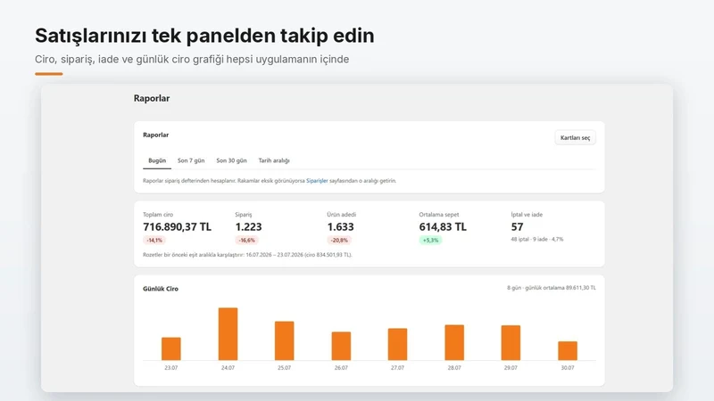Click the 57 cancellations and returns value
The width and height of the screenshot is (714, 401).
pos(517,227)
